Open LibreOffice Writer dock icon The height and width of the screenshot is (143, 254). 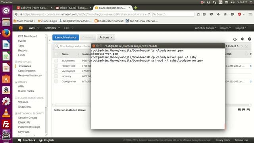click(x=6, y=44)
